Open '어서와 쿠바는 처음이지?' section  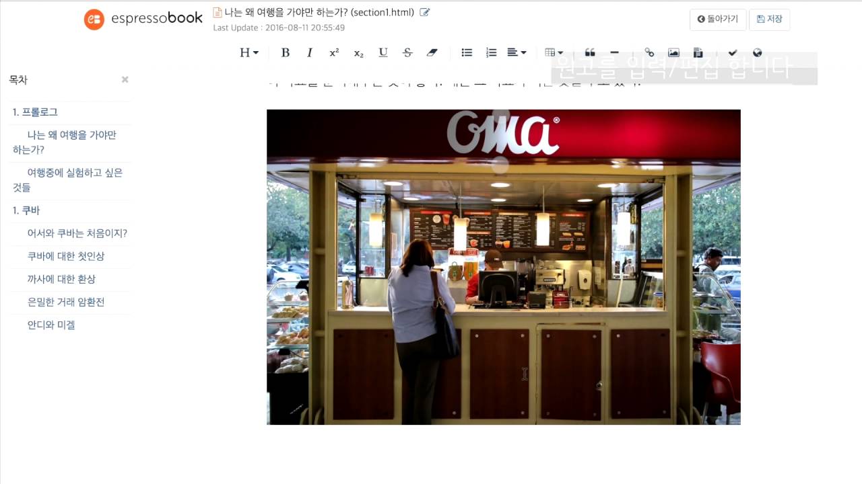click(x=77, y=233)
